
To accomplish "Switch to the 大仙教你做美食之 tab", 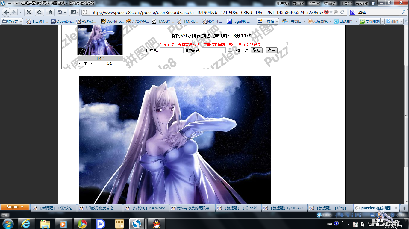I will click(x=100, y=208).
